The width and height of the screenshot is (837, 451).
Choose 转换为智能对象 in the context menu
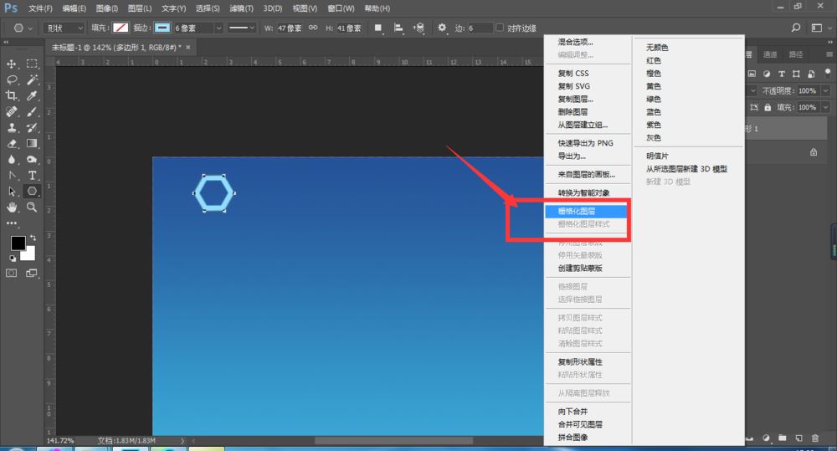tap(583, 192)
